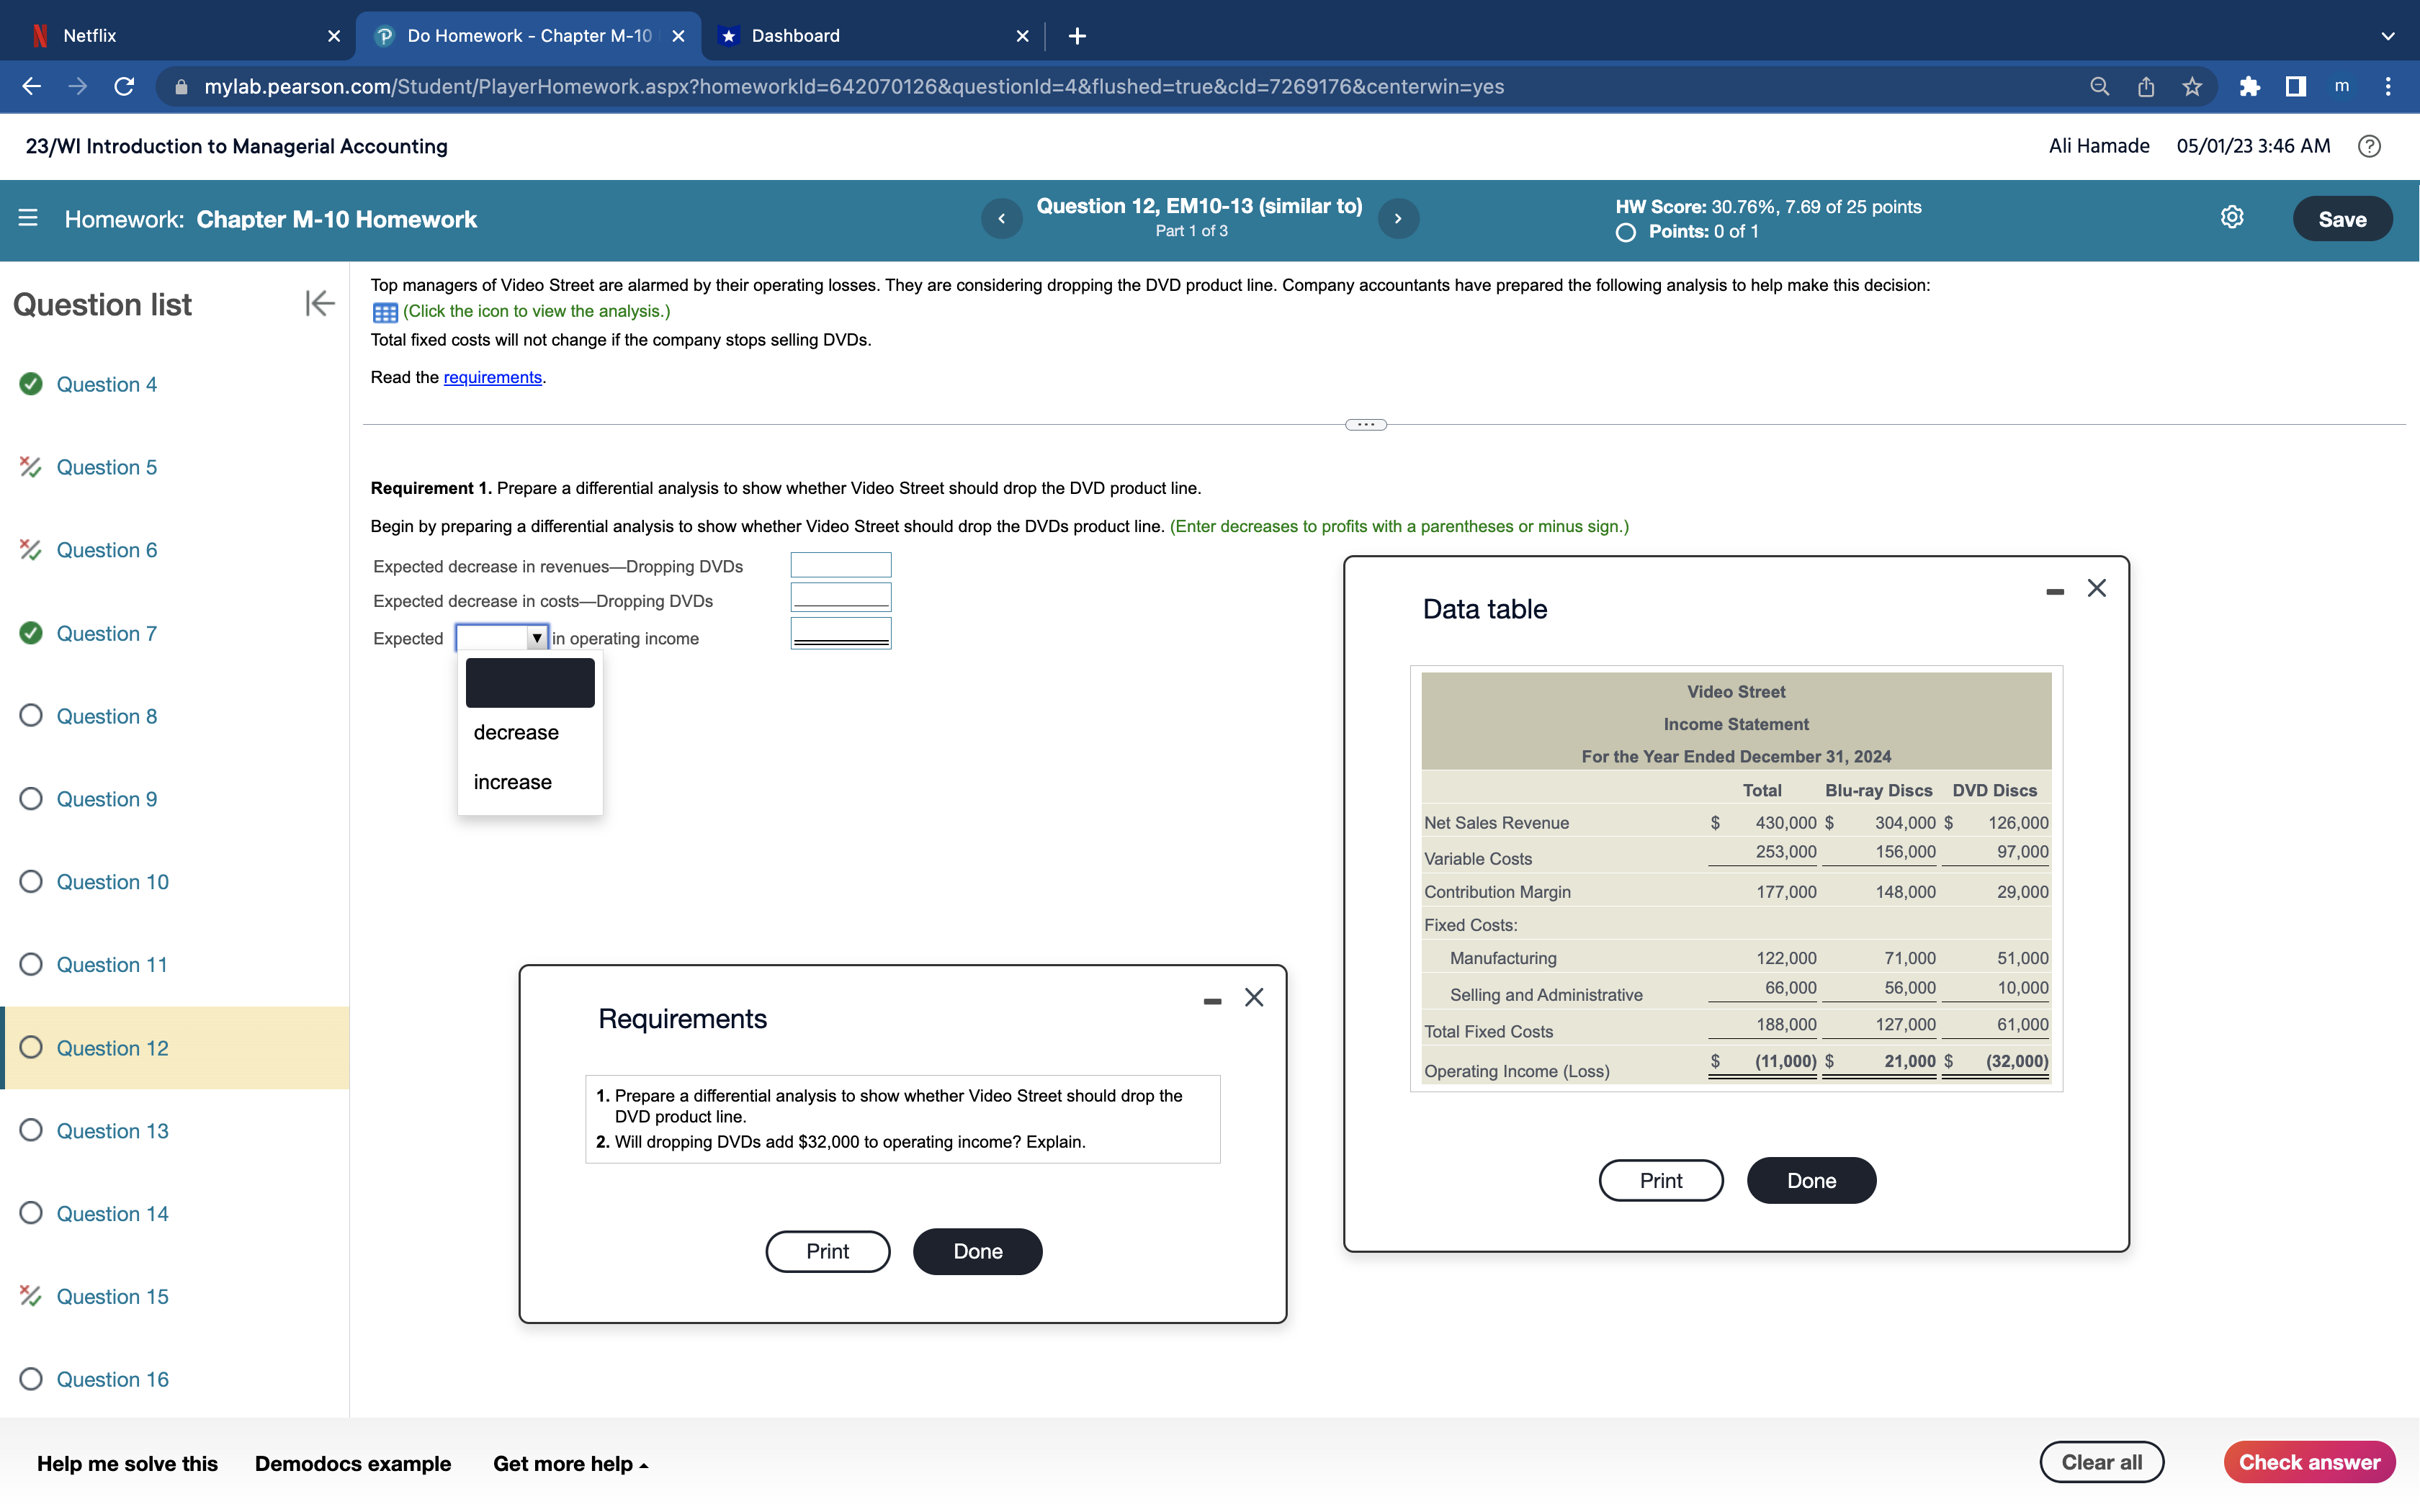Bookmark page with the star icon
This screenshot has height=1512, width=2420.
(2192, 87)
